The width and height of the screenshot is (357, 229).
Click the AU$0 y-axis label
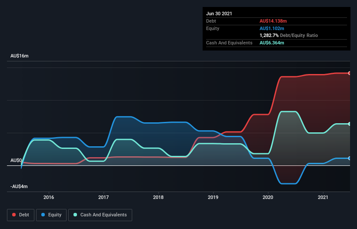(x=16, y=160)
